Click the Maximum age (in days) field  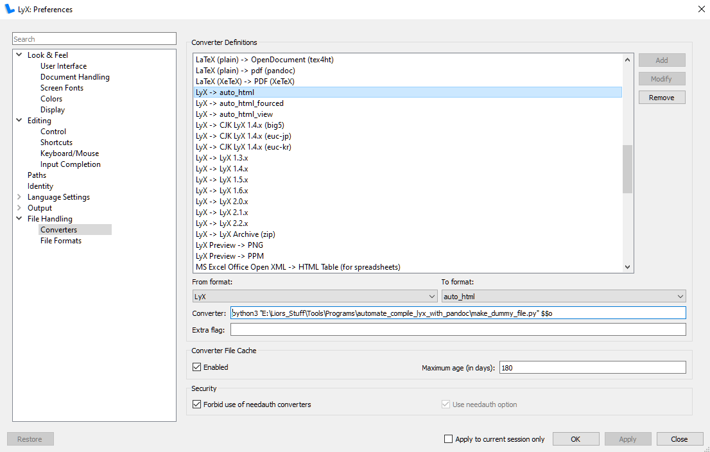tap(593, 367)
